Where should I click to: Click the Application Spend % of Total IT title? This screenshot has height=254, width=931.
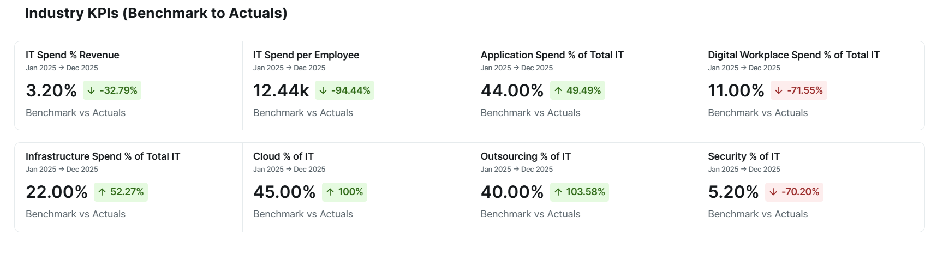point(552,55)
